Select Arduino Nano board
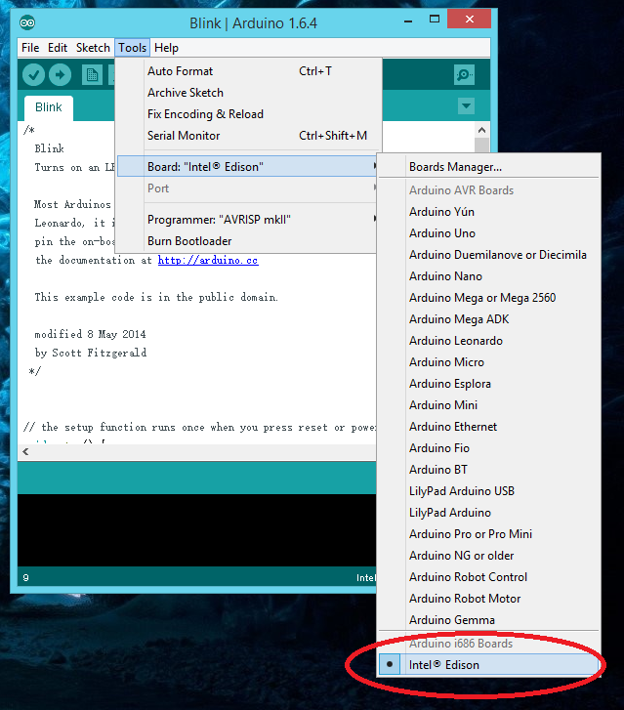 489,276
